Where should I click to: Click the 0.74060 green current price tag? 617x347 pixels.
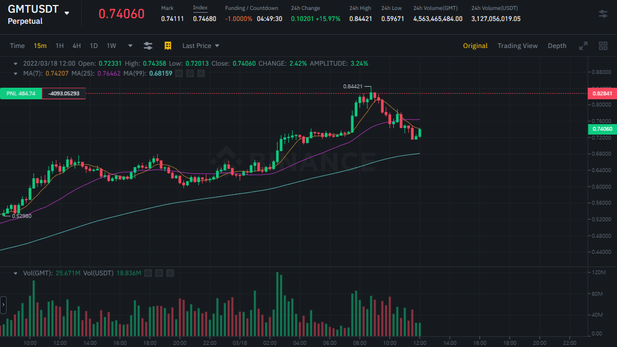click(x=602, y=129)
